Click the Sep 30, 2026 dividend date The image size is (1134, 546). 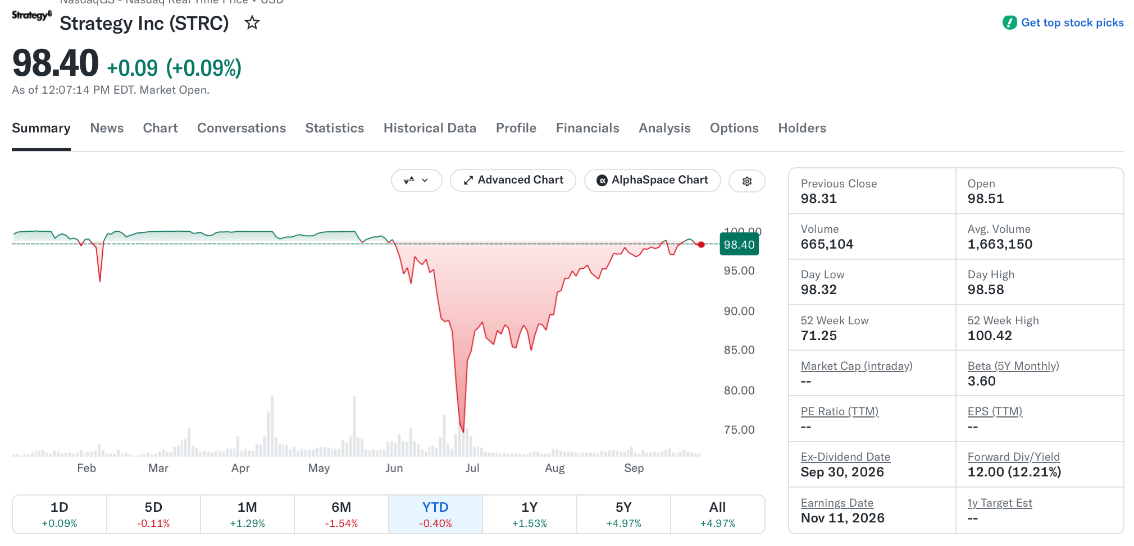(842, 472)
